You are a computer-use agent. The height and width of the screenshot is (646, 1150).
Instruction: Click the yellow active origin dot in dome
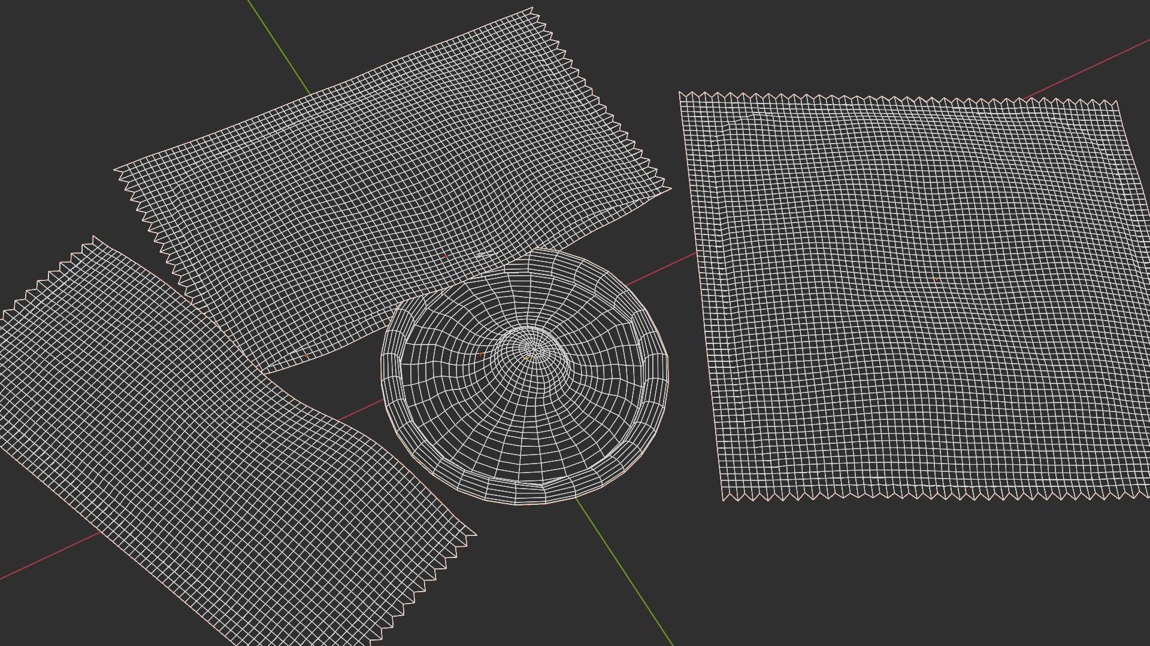click(528, 358)
